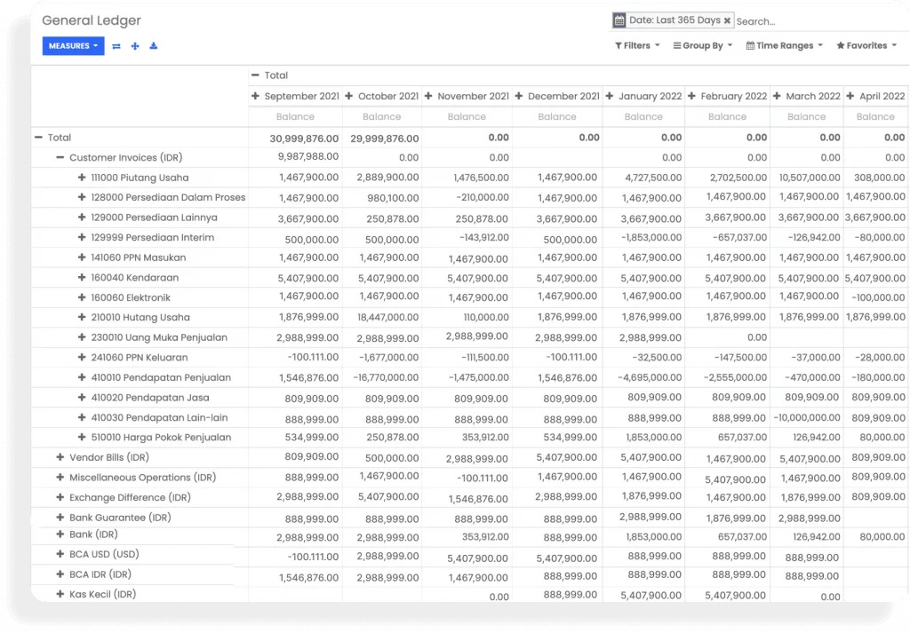
Task: Expand 141060 PPN Masukan row
Action: click(x=82, y=257)
